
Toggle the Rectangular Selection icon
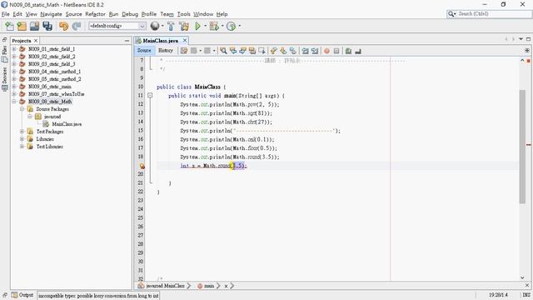tap(262, 51)
